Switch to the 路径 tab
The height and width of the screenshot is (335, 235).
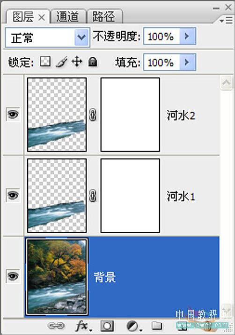coord(104,16)
